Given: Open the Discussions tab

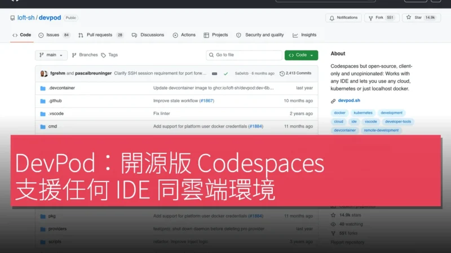Looking at the screenshot, I should [x=148, y=35].
